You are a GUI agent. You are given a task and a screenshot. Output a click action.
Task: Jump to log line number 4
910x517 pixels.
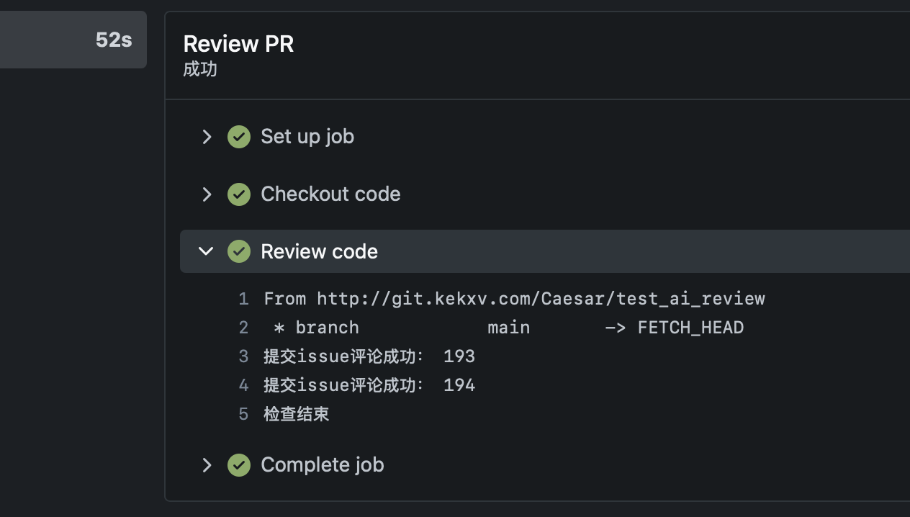[x=243, y=385]
